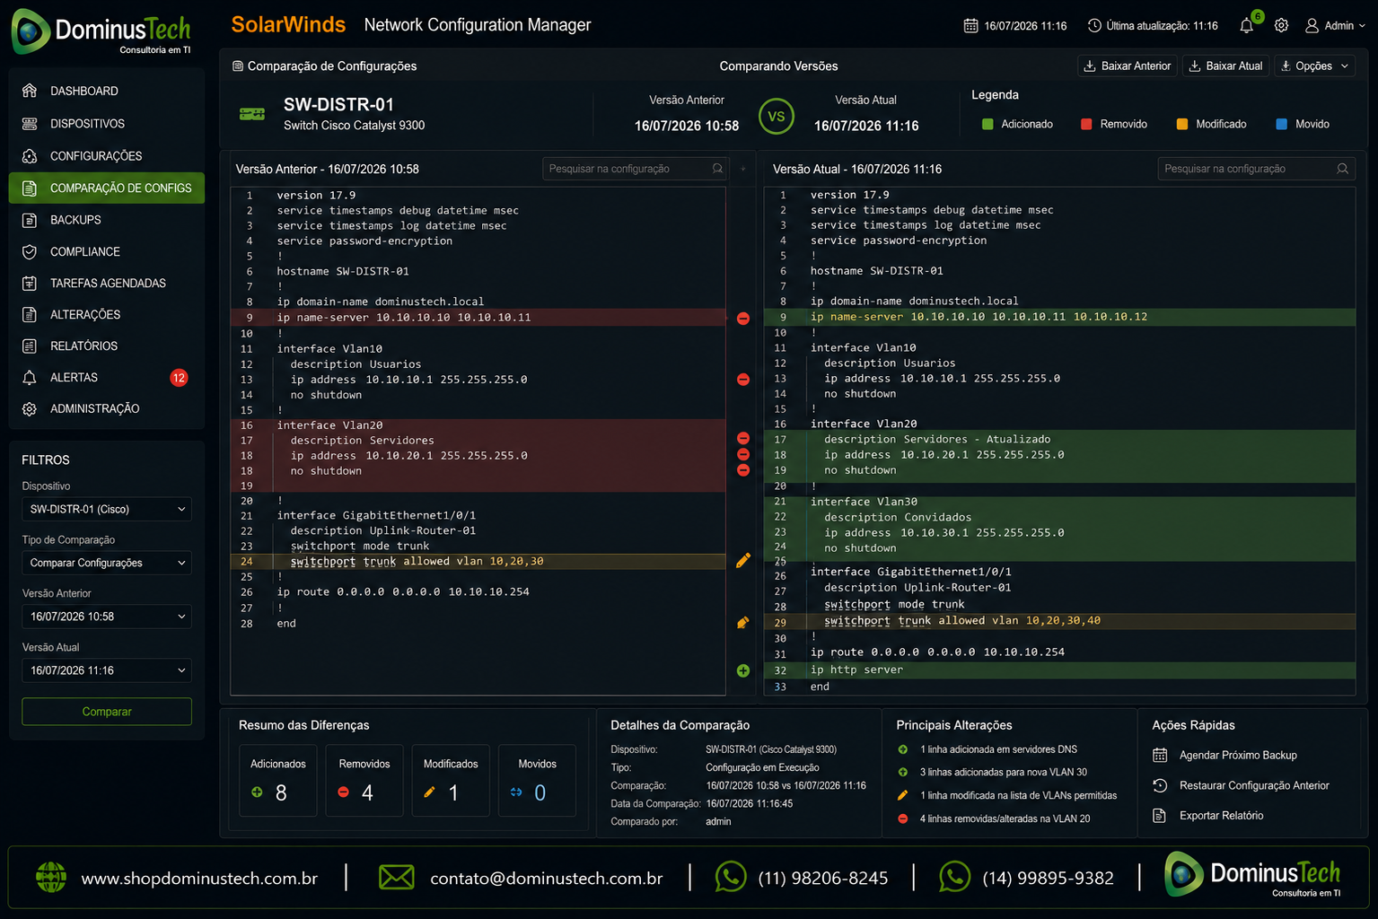This screenshot has width=1378, height=919.
Task: Open Relatórios in the sidebar
Action: click(x=107, y=346)
